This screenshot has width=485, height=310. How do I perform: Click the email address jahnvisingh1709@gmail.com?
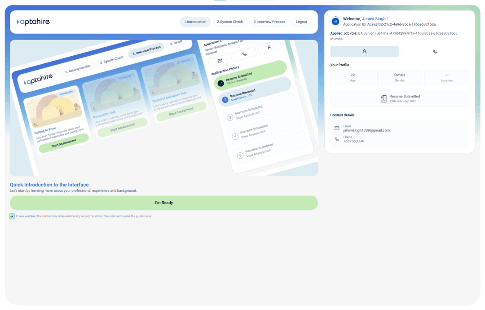coord(366,130)
